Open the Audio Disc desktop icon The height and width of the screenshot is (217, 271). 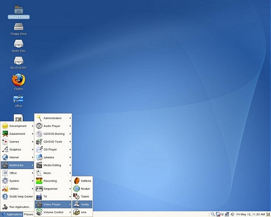tap(19, 45)
